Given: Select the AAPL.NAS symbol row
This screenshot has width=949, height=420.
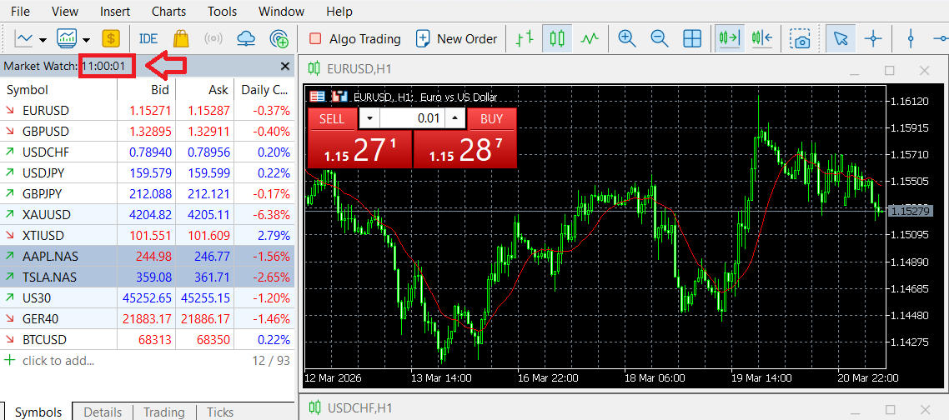Looking at the screenshot, I should [147, 256].
